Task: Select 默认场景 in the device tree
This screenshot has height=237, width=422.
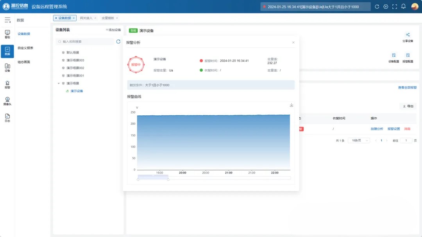Action: pyautogui.click(x=73, y=53)
